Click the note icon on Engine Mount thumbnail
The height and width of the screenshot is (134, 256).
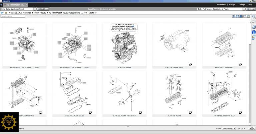(191, 65)
